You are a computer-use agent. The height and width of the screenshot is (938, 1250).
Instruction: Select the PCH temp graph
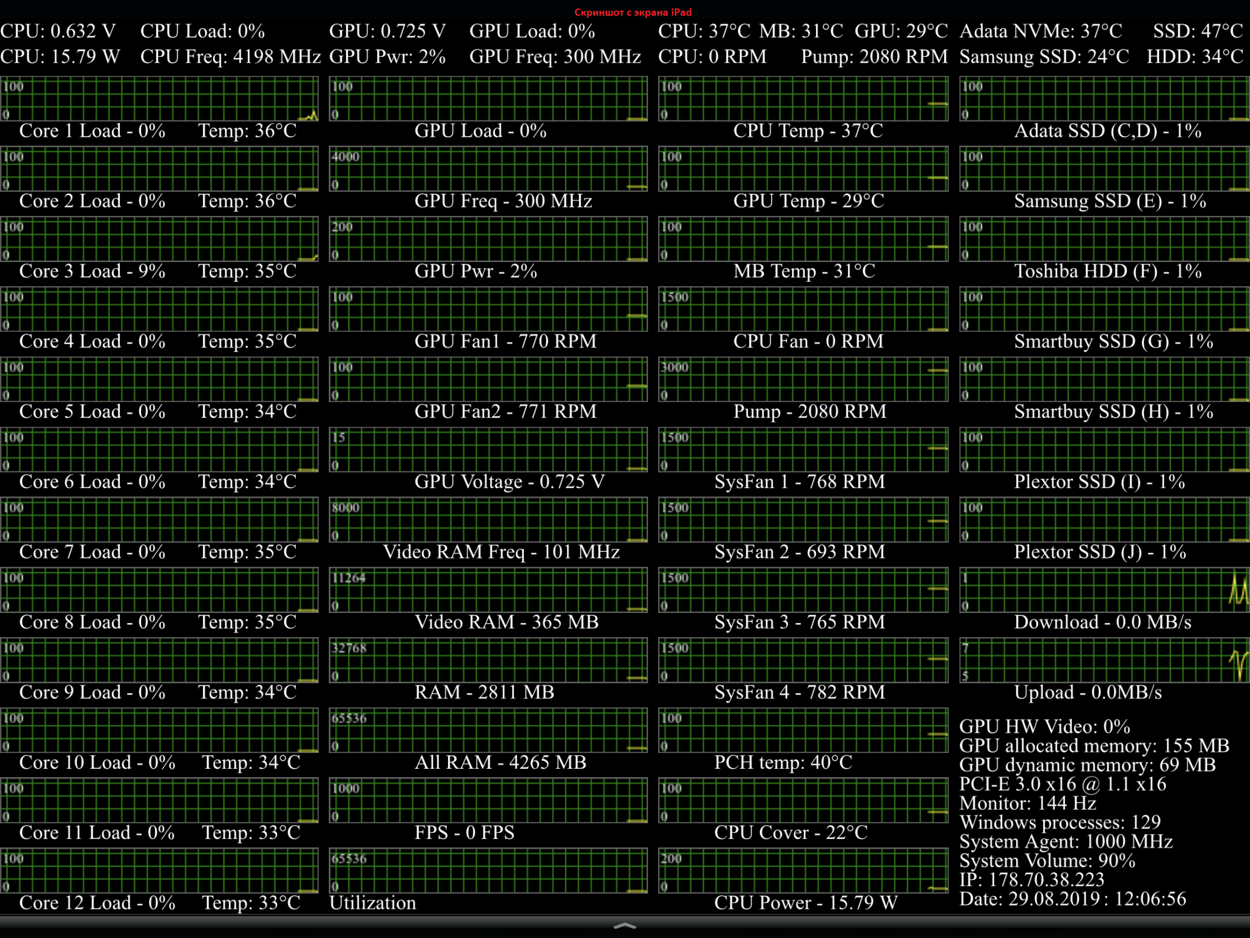click(803, 730)
